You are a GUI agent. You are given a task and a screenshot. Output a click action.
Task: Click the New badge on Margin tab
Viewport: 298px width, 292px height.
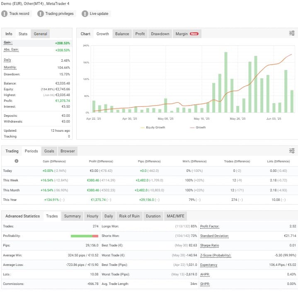194,34
